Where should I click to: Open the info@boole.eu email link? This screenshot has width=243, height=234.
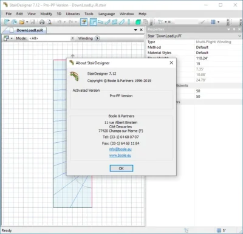pos(120,150)
